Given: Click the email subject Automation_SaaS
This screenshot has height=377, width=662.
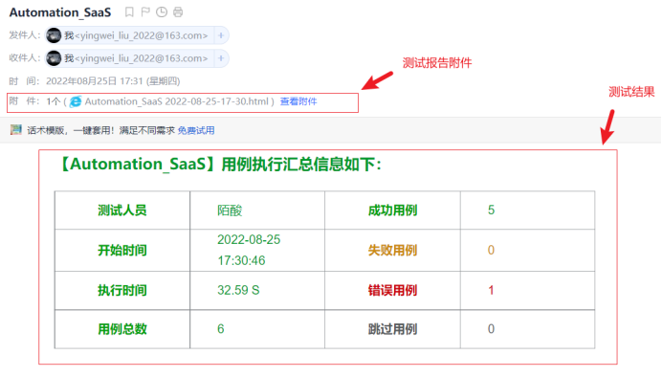Looking at the screenshot, I should (60, 12).
